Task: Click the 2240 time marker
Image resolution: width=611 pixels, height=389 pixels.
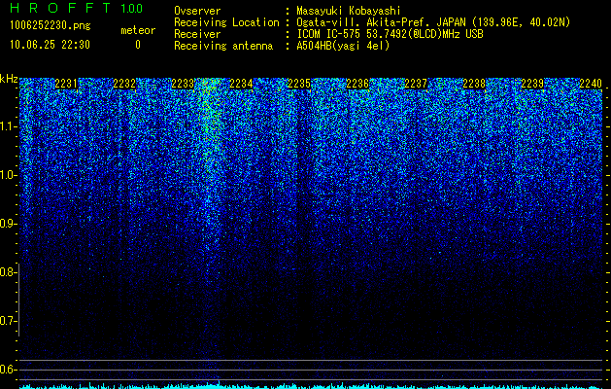Action: (x=591, y=84)
